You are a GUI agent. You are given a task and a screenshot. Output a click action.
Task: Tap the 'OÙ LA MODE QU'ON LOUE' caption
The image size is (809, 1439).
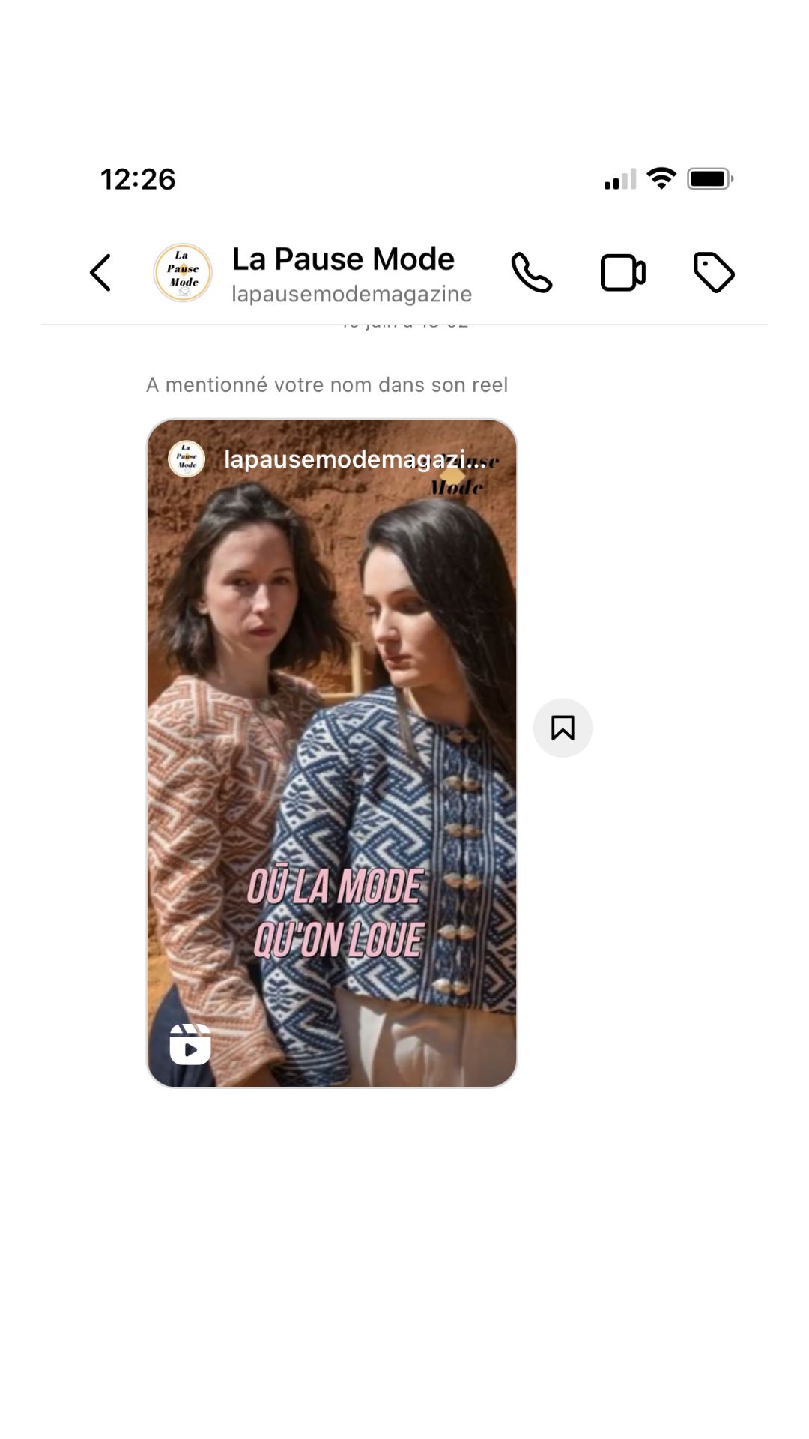pyautogui.click(x=336, y=913)
